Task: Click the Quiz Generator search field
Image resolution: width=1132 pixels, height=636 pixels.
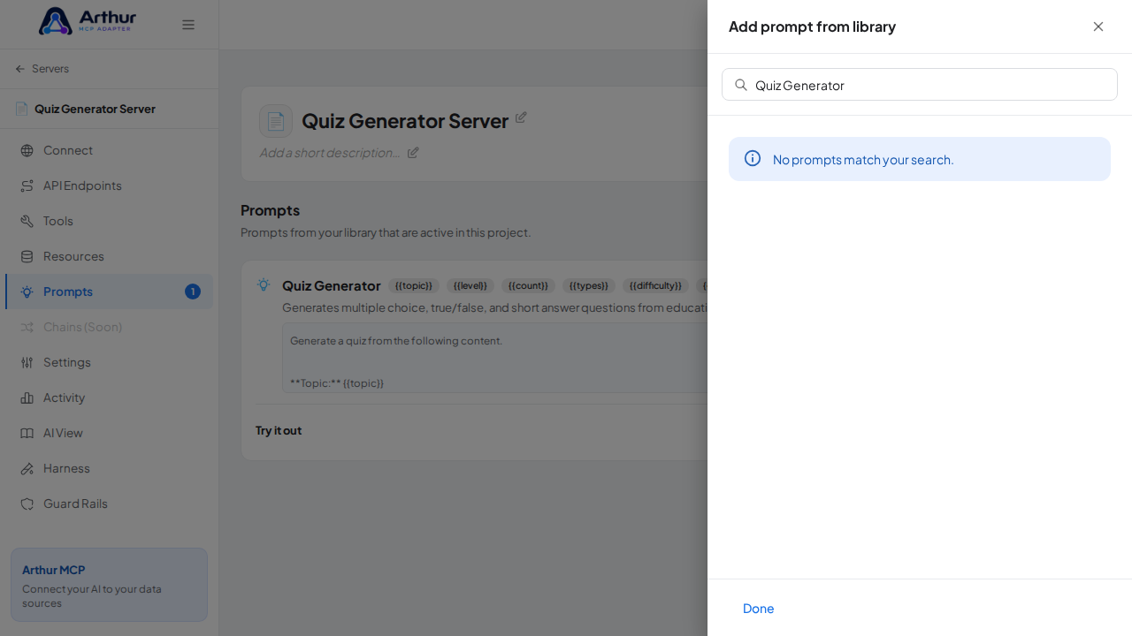Action: point(920,85)
